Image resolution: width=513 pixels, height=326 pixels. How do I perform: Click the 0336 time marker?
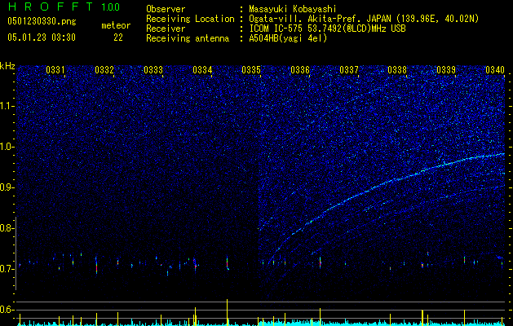coord(300,69)
